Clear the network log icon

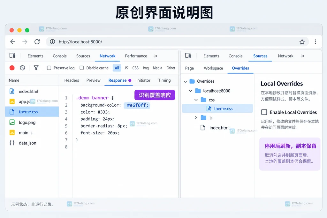coord(23,68)
